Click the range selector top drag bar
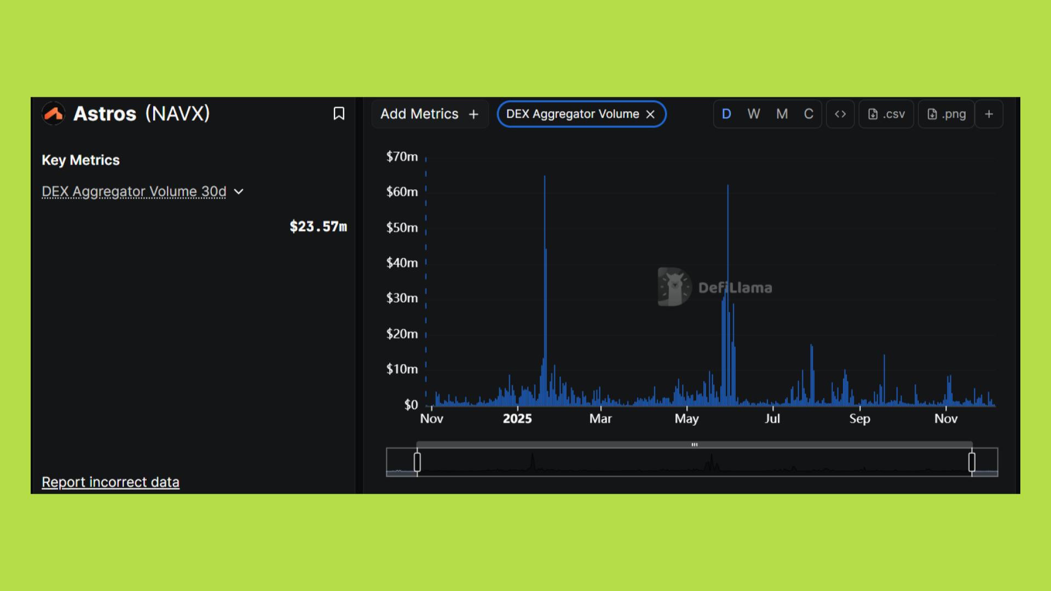The height and width of the screenshot is (591, 1051). (x=694, y=444)
